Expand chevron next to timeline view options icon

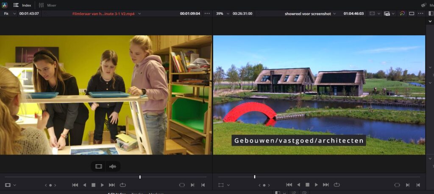click(x=379, y=14)
